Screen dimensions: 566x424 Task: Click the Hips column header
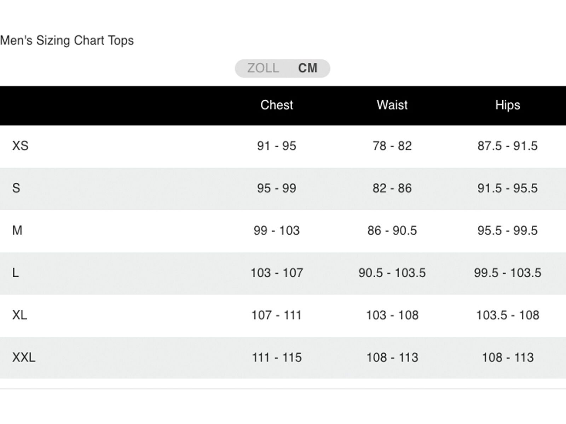coord(507,105)
